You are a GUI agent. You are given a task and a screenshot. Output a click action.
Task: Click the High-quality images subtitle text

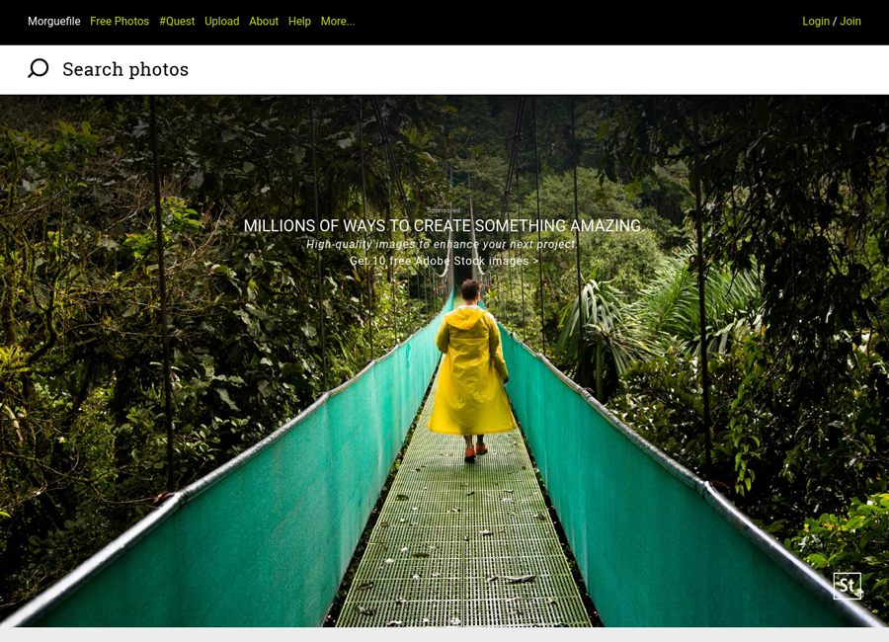442,244
